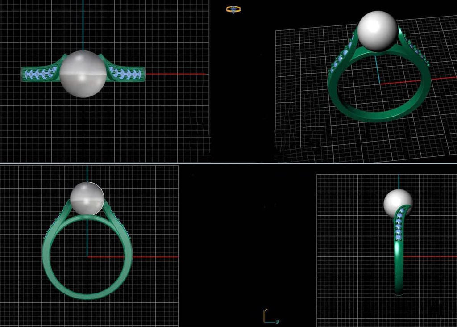Screen dimensions: 457x327
Task: Select the pearl in the perspective viewport
Action: coord(378,30)
